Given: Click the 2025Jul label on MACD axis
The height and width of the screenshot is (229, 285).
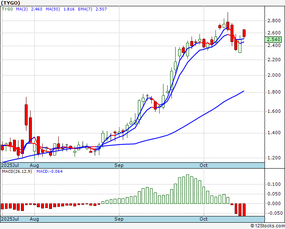Looking at the screenshot, I should click(x=10, y=219).
